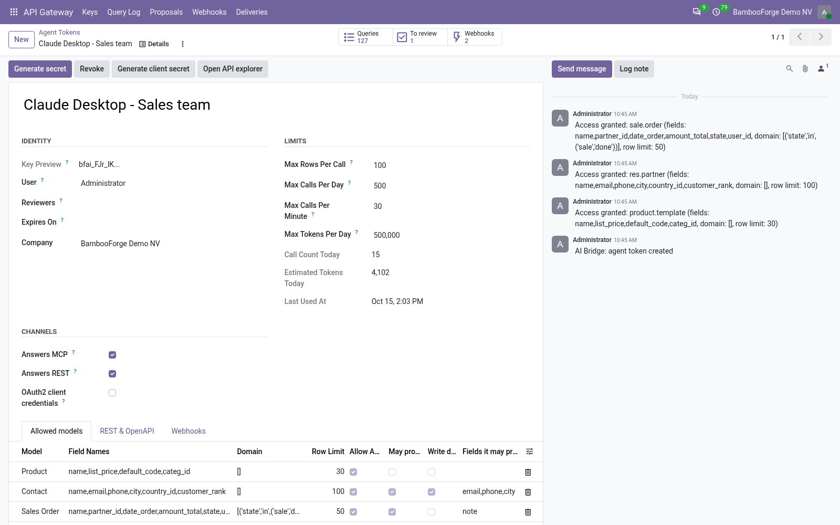Delete the Product model row

pyautogui.click(x=528, y=472)
